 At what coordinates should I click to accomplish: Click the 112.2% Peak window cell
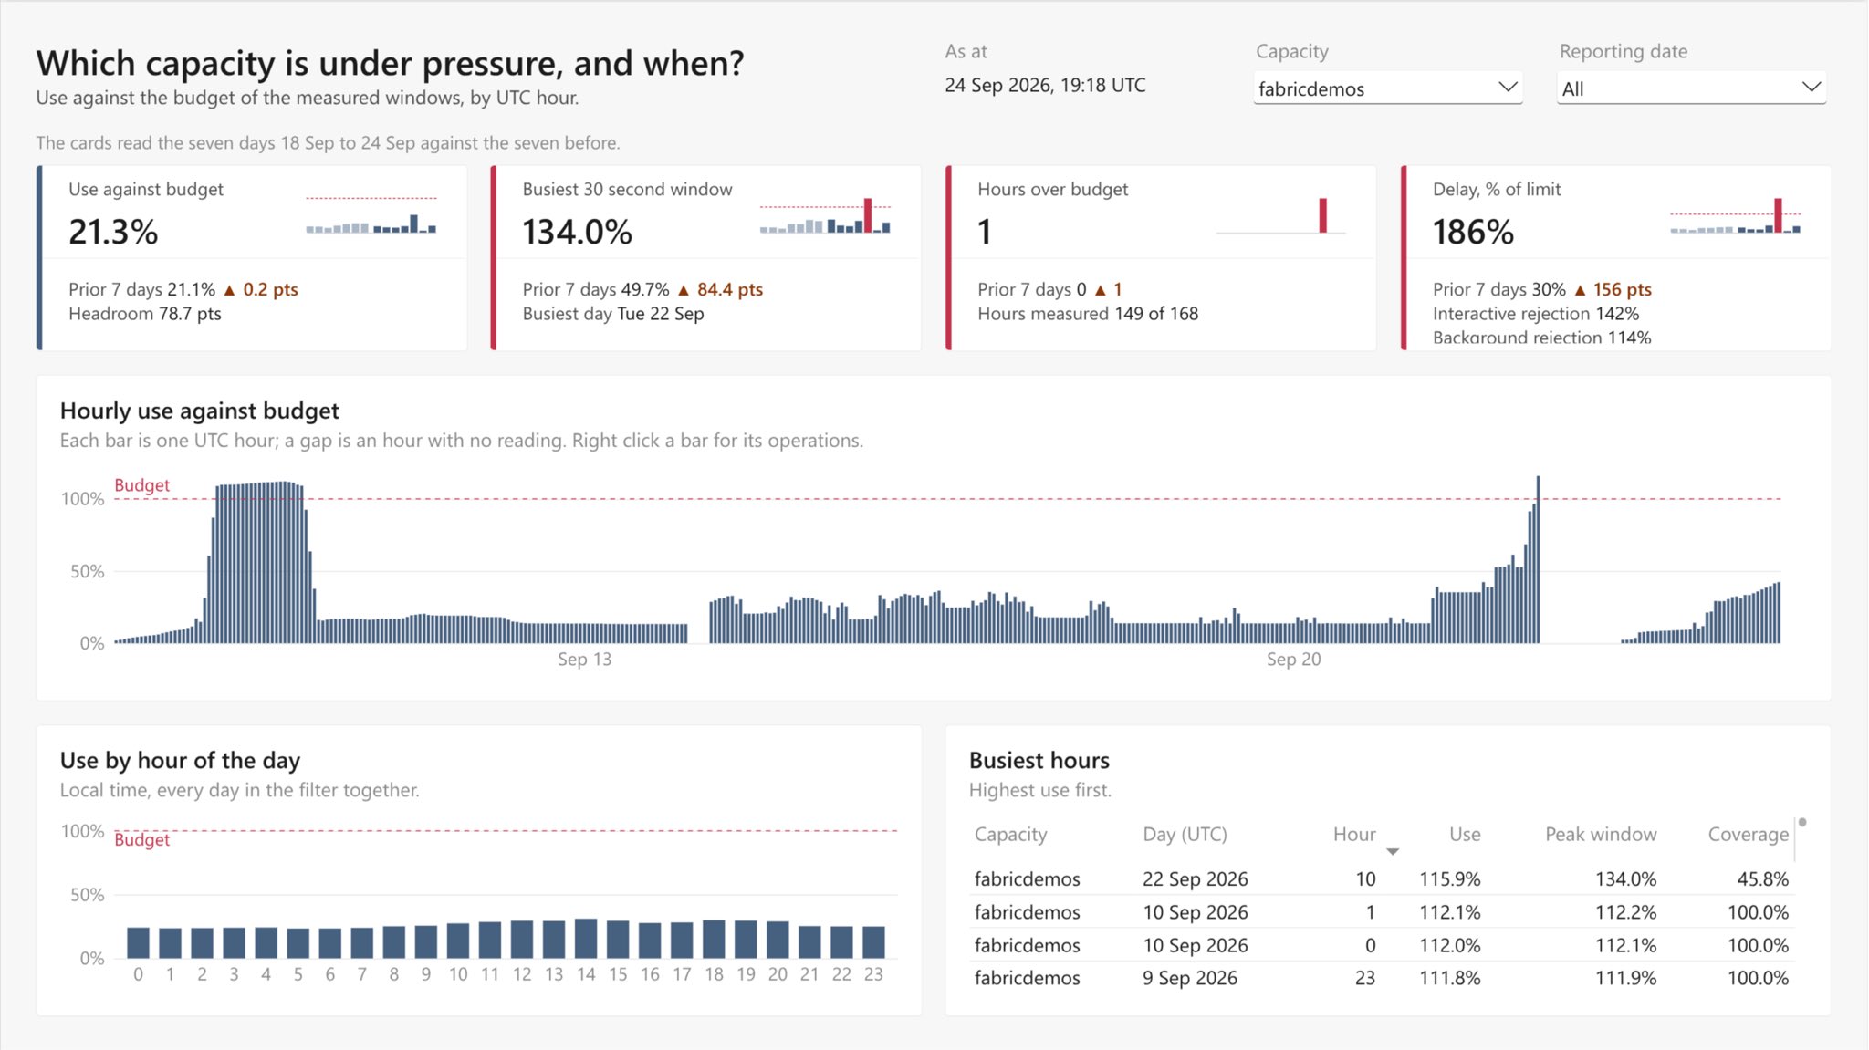click(x=1625, y=911)
